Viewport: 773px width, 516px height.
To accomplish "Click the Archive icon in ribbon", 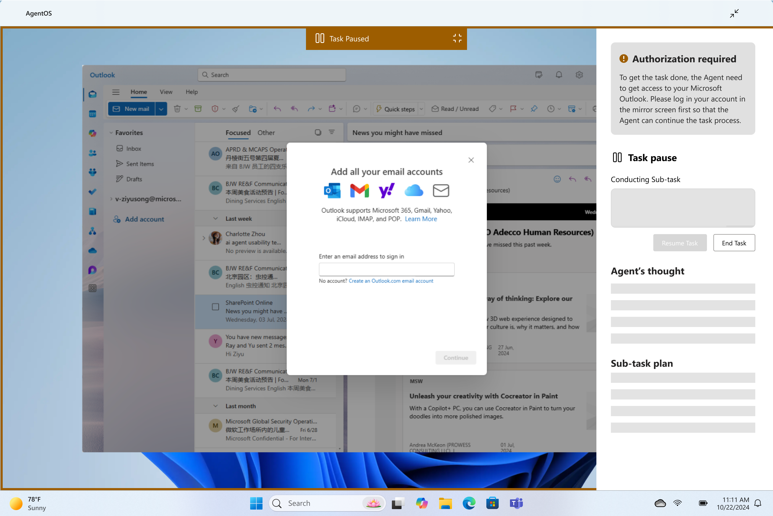I will [x=198, y=109].
